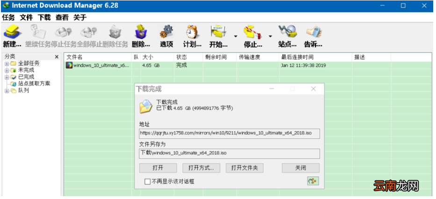This screenshot has height=199, width=436.
Task: Select 队列 in the category tree
Action: click(24, 91)
